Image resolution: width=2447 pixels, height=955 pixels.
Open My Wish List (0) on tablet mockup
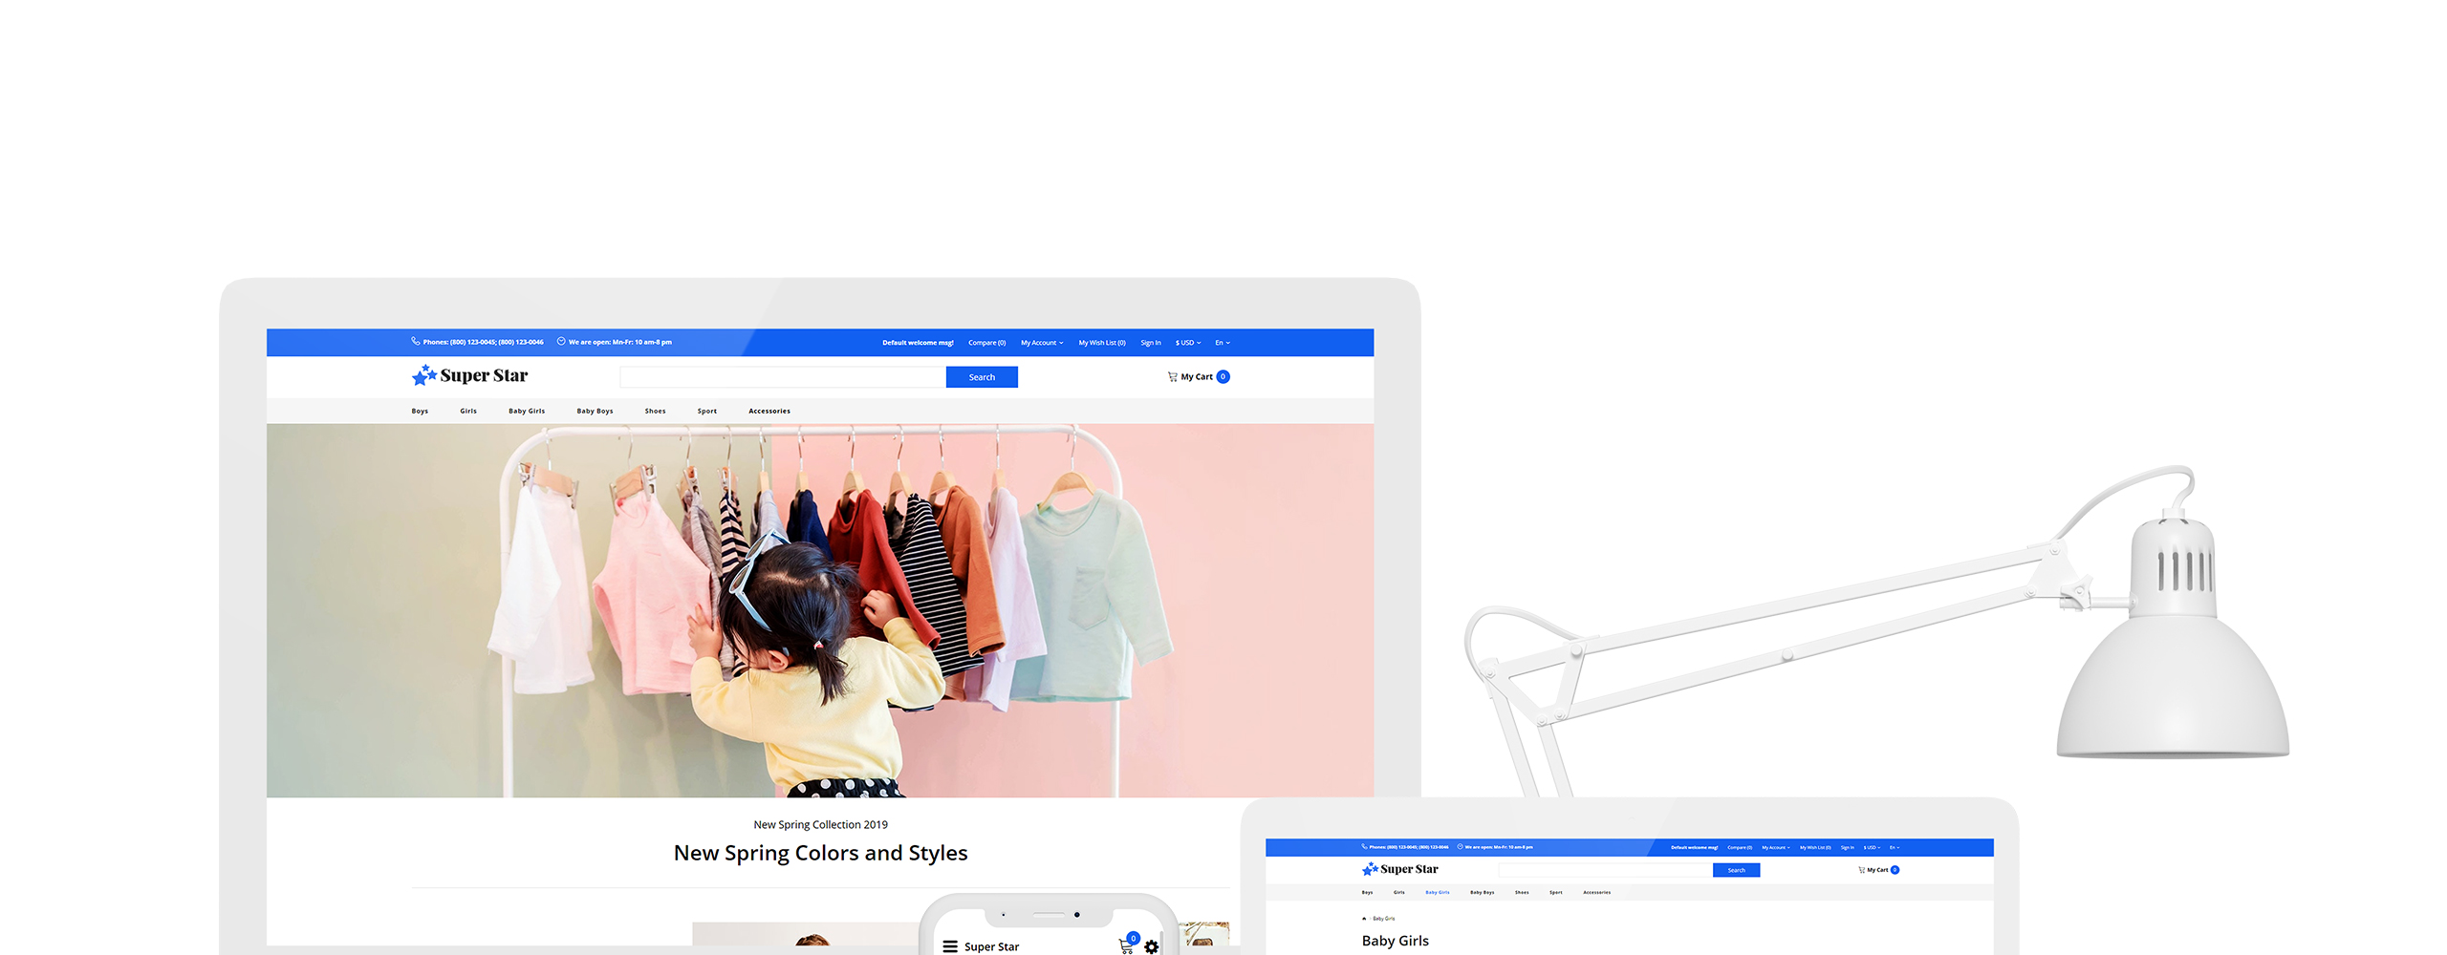point(1815,847)
